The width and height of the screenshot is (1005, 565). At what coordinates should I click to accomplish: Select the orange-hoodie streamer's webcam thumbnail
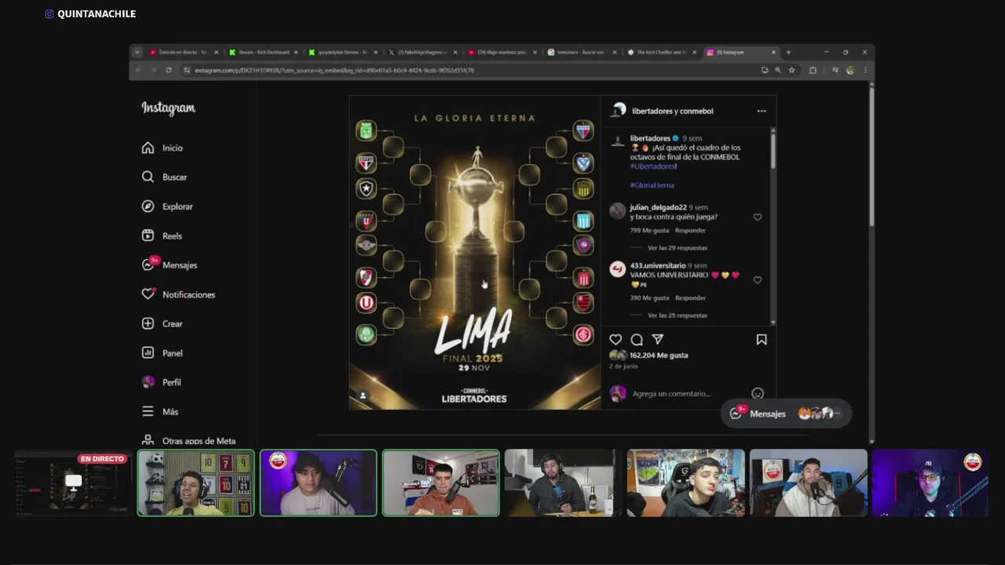coord(440,483)
